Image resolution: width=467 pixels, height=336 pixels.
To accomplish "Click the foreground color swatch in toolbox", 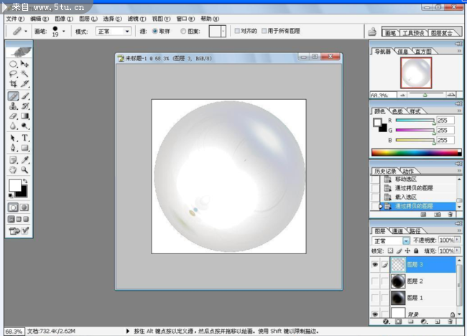I will pyautogui.click(x=14, y=187).
